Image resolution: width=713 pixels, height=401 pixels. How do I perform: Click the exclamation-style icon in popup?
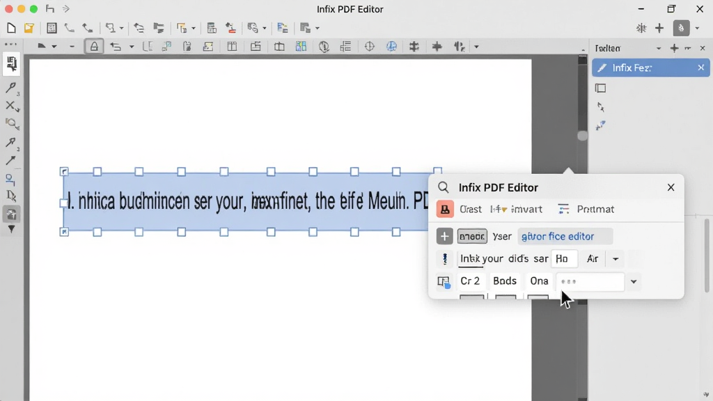(x=445, y=259)
